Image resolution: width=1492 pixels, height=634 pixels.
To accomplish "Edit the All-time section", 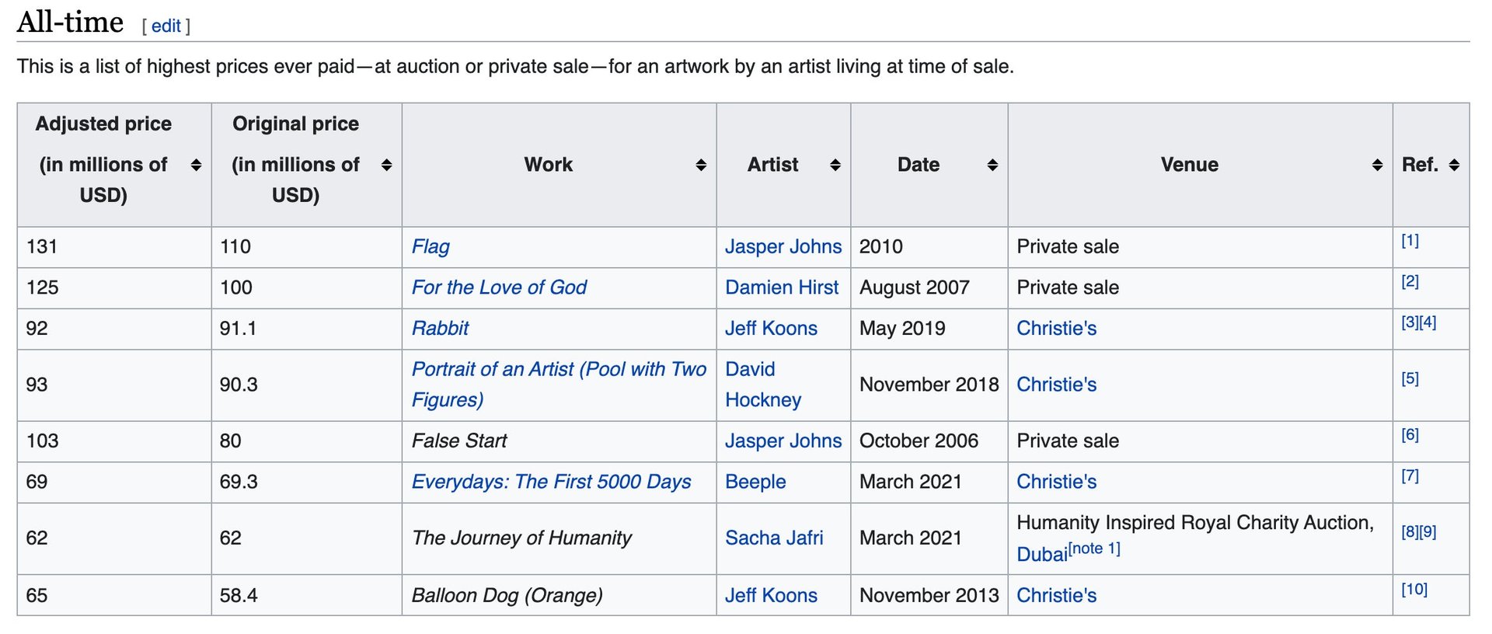I will tap(166, 26).
